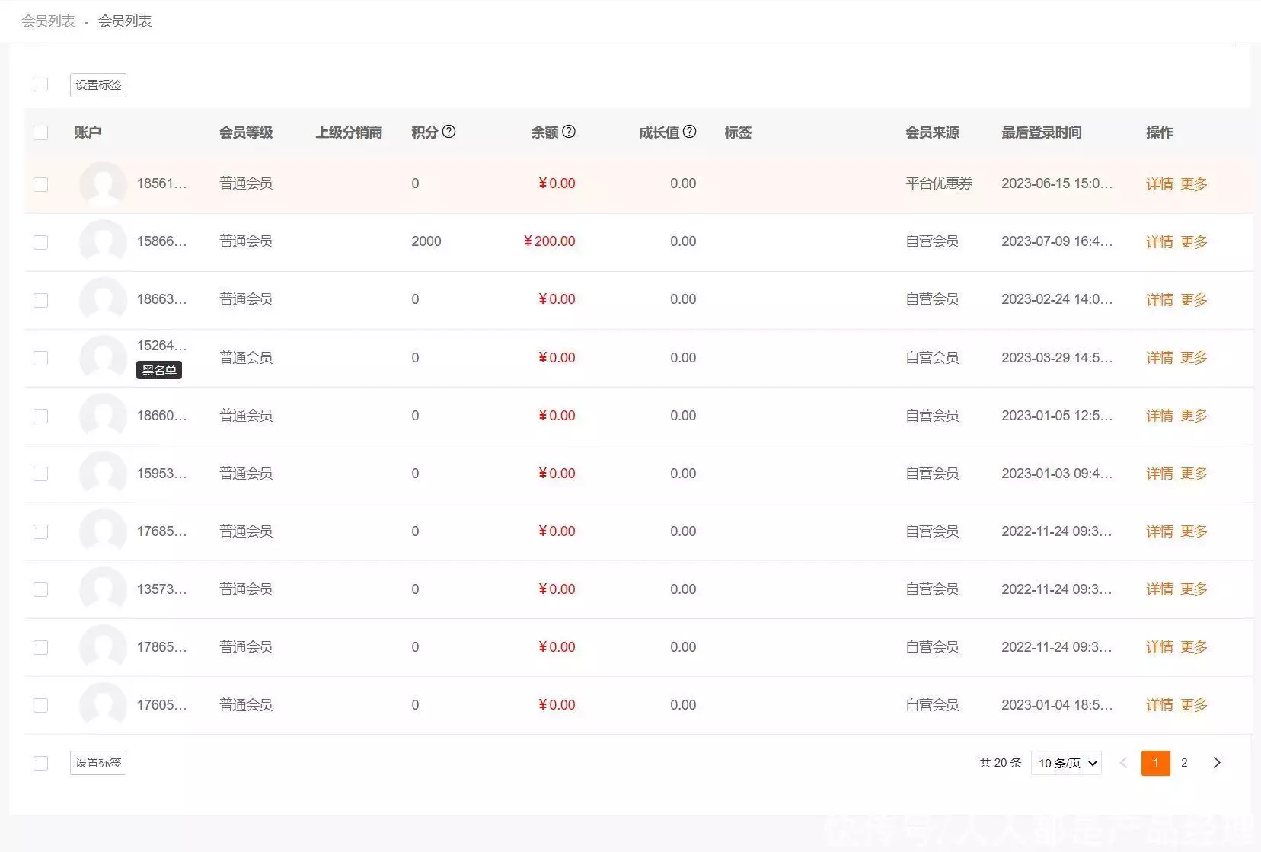Open 更多 menu for member 15866
This screenshot has height=852, width=1261.
pyautogui.click(x=1193, y=242)
